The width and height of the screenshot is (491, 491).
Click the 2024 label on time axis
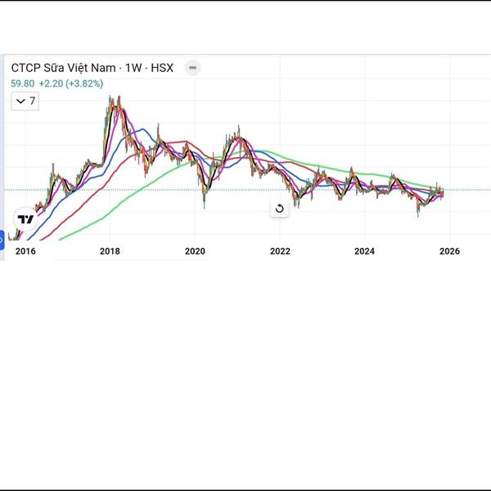click(364, 251)
